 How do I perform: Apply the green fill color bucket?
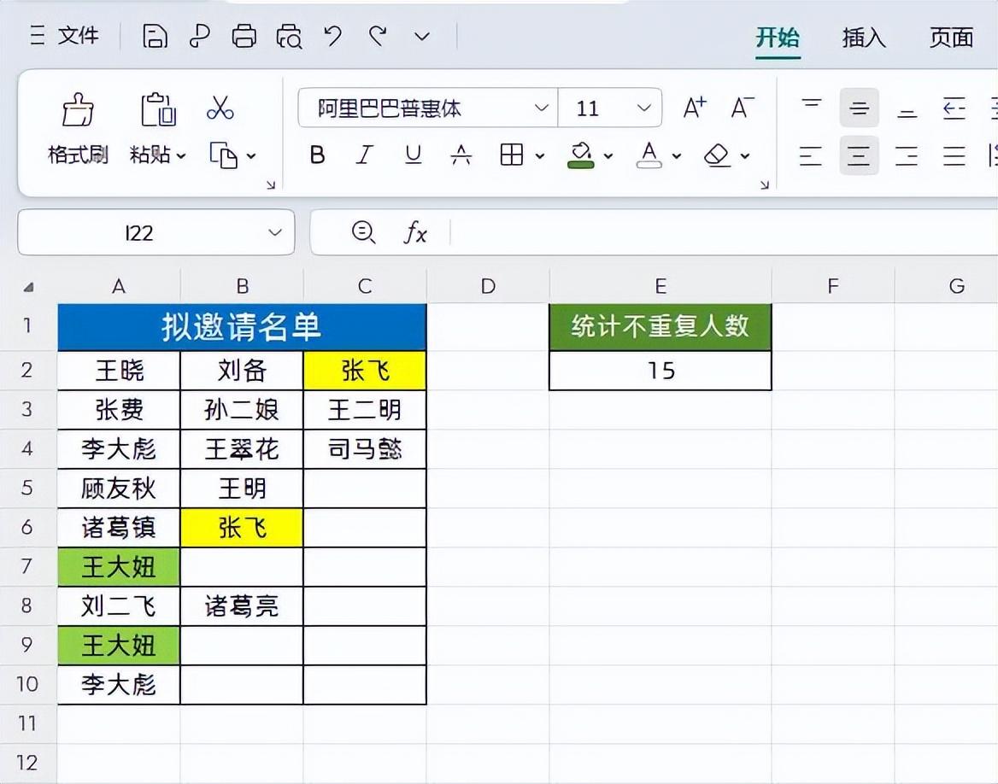point(580,155)
